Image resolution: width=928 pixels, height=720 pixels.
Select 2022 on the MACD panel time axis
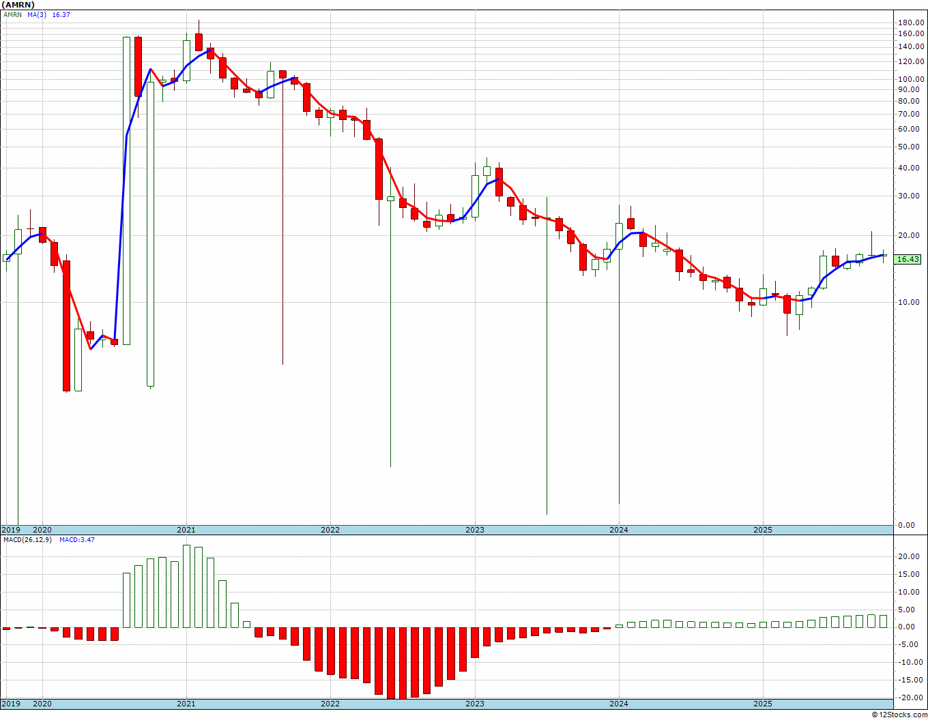330,704
